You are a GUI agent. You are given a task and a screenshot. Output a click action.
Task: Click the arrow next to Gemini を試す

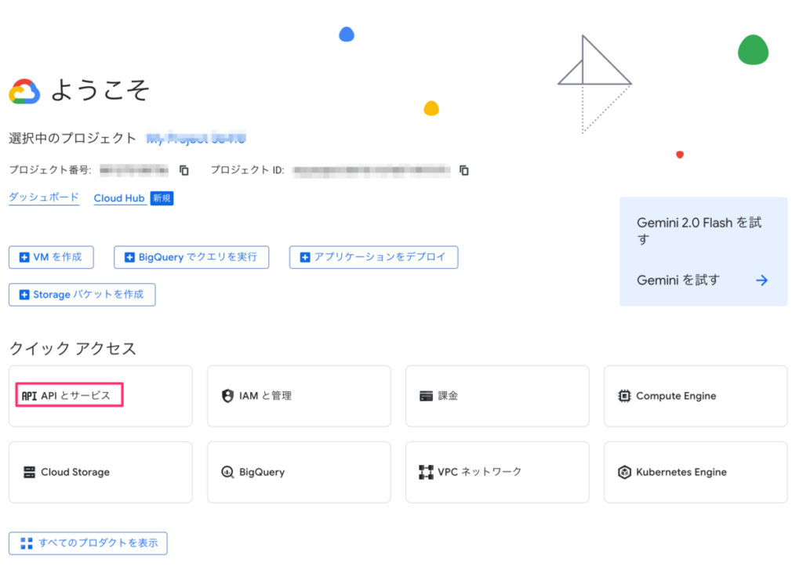tap(761, 280)
